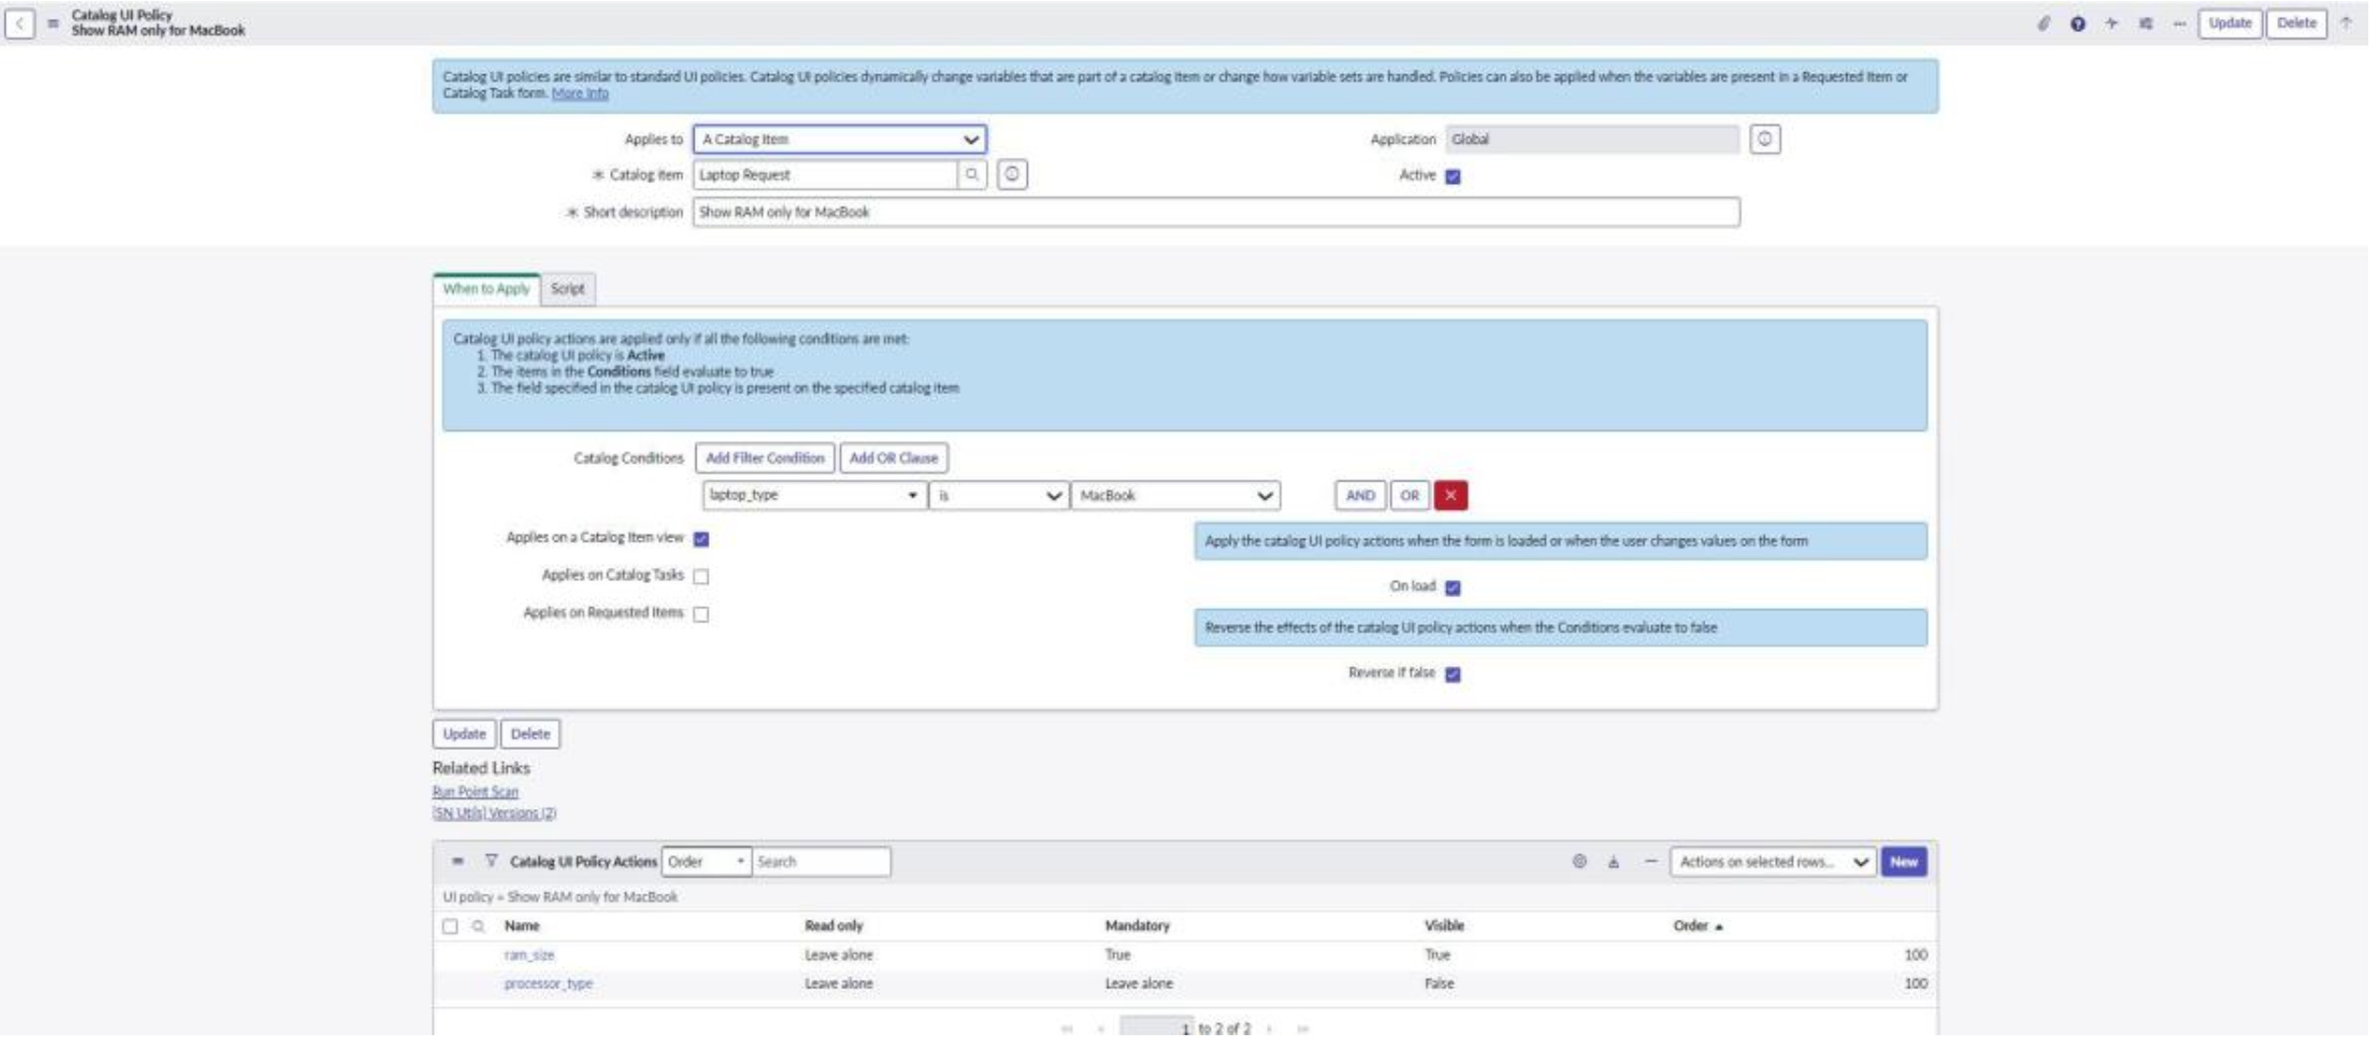Image resolution: width=2373 pixels, height=1040 pixels.
Task: Open Actions on selected rows dropdown
Action: (x=1772, y=862)
